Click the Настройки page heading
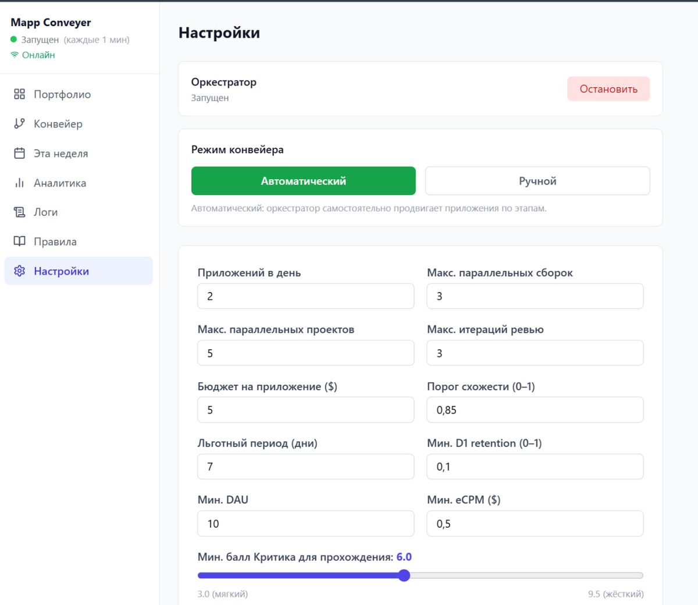The height and width of the screenshot is (605, 698). click(219, 33)
